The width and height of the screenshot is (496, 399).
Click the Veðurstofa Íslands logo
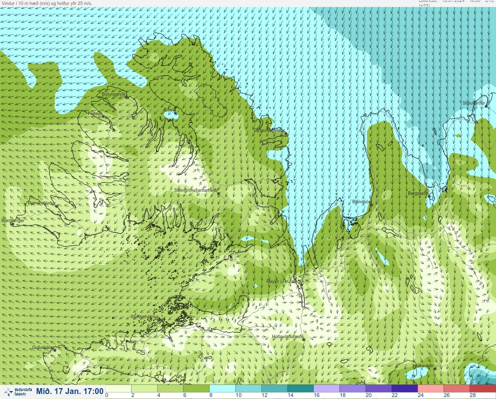17,392
